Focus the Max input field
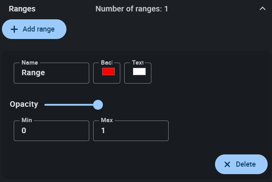Image resolution: width=272 pixels, height=182 pixels. point(130,131)
